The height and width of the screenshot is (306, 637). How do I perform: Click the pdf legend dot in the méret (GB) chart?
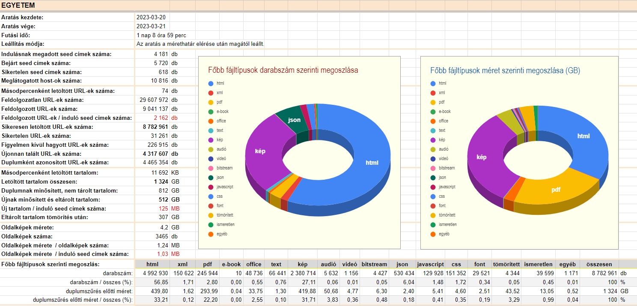tap(433, 102)
